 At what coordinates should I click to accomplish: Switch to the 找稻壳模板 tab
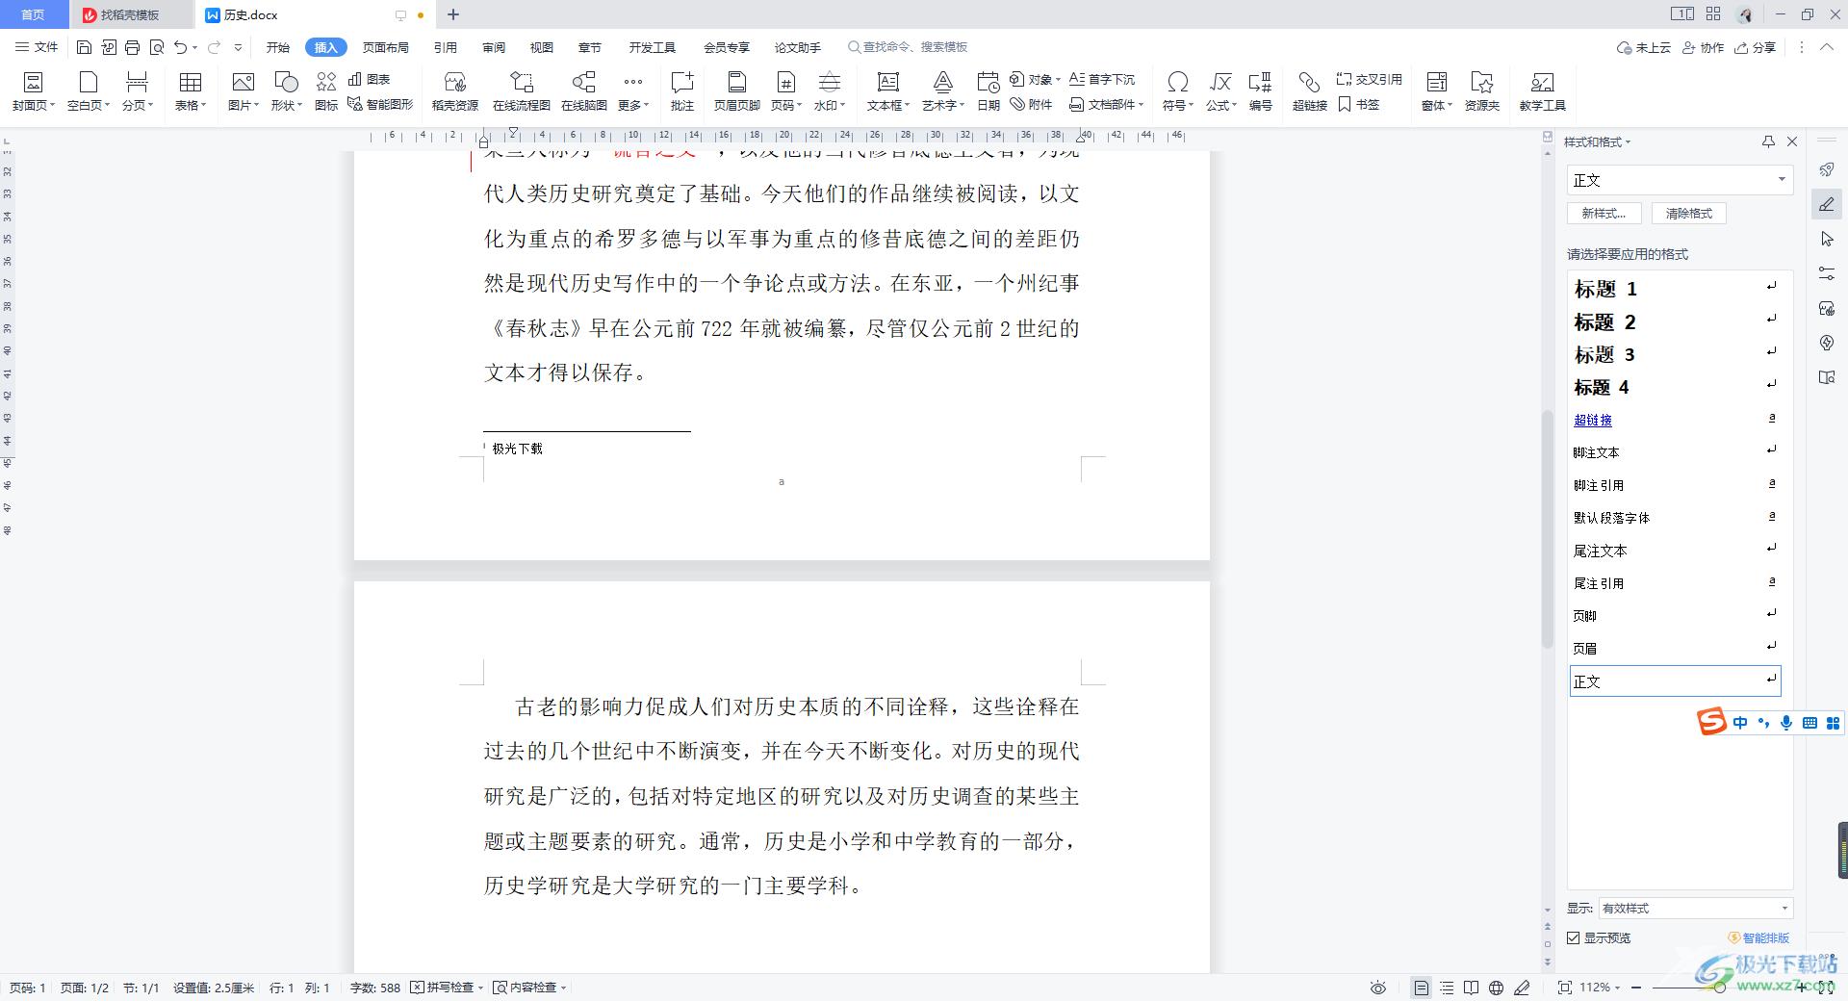(x=129, y=14)
